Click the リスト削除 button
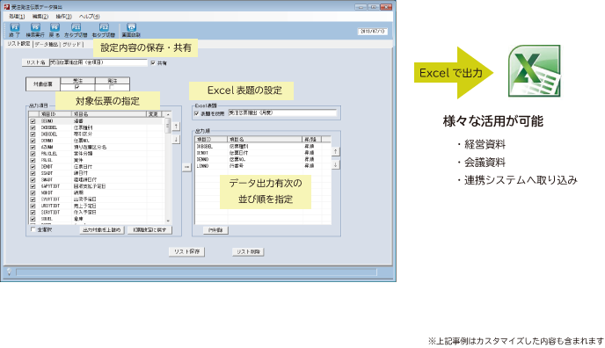The height and width of the screenshot is (348, 605). pyautogui.click(x=248, y=251)
